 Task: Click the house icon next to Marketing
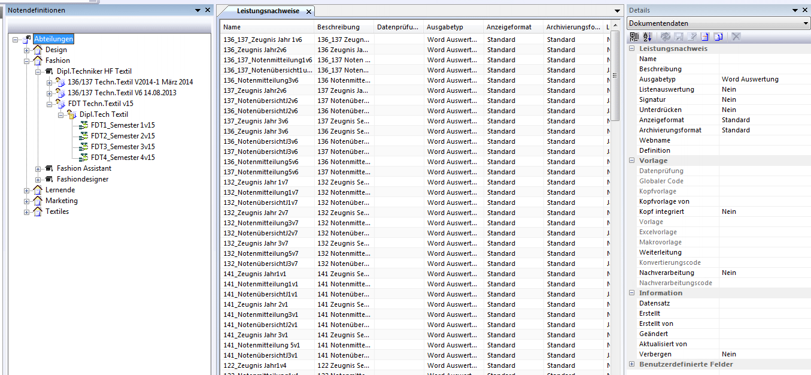click(38, 201)
